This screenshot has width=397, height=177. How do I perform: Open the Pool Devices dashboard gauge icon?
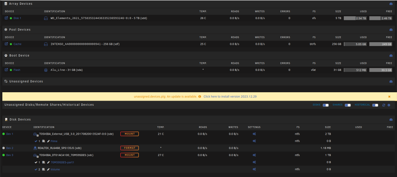391,30
